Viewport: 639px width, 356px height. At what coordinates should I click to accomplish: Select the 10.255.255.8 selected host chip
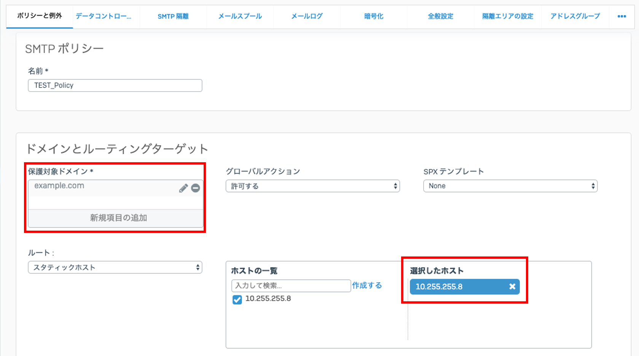point(465,287)
